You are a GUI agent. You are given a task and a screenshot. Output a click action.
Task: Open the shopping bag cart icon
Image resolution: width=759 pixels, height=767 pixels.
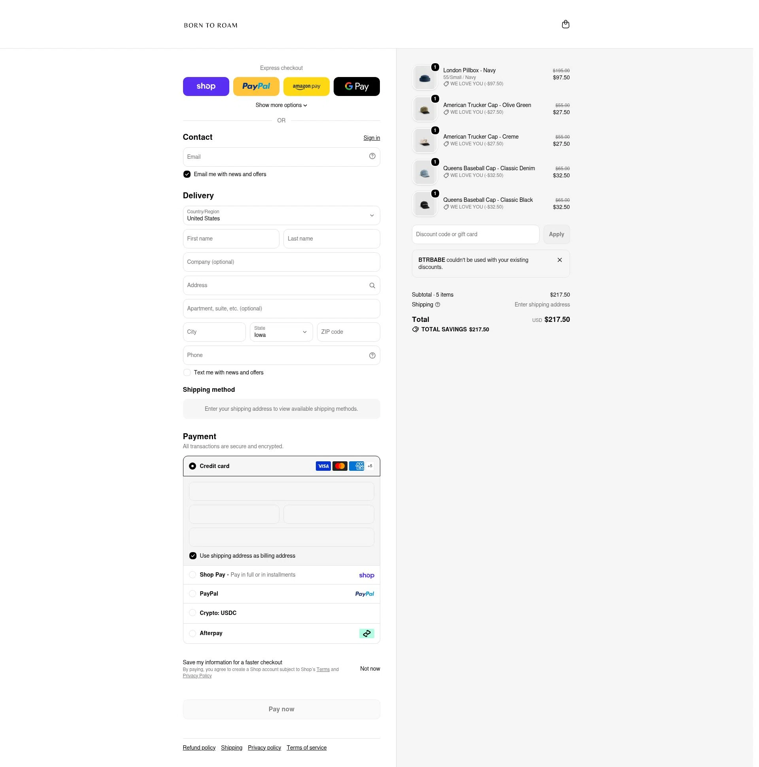(565, 24)
